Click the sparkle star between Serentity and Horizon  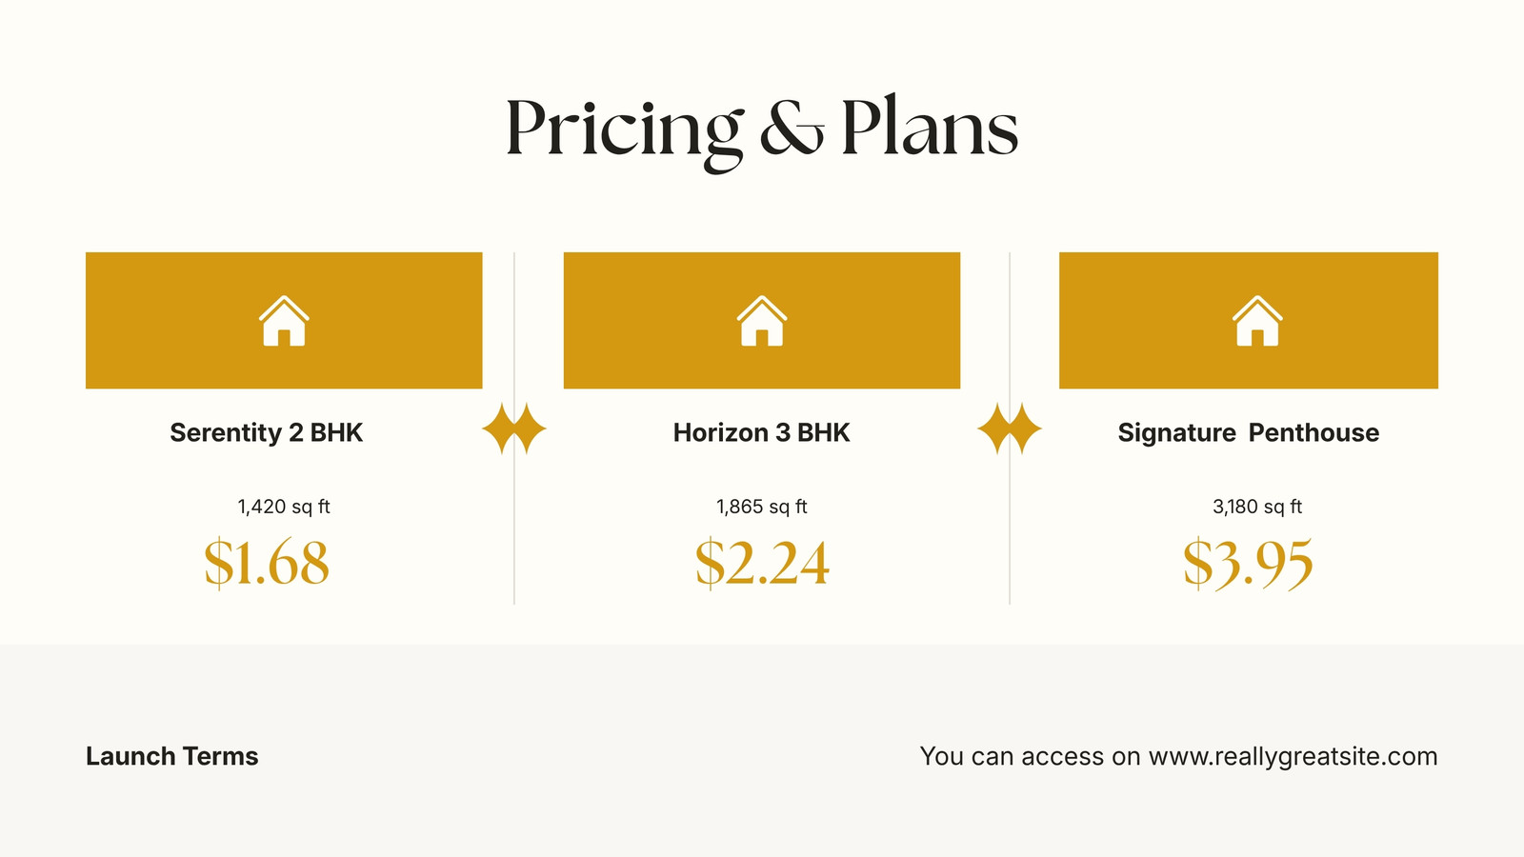tap(514, 428)
